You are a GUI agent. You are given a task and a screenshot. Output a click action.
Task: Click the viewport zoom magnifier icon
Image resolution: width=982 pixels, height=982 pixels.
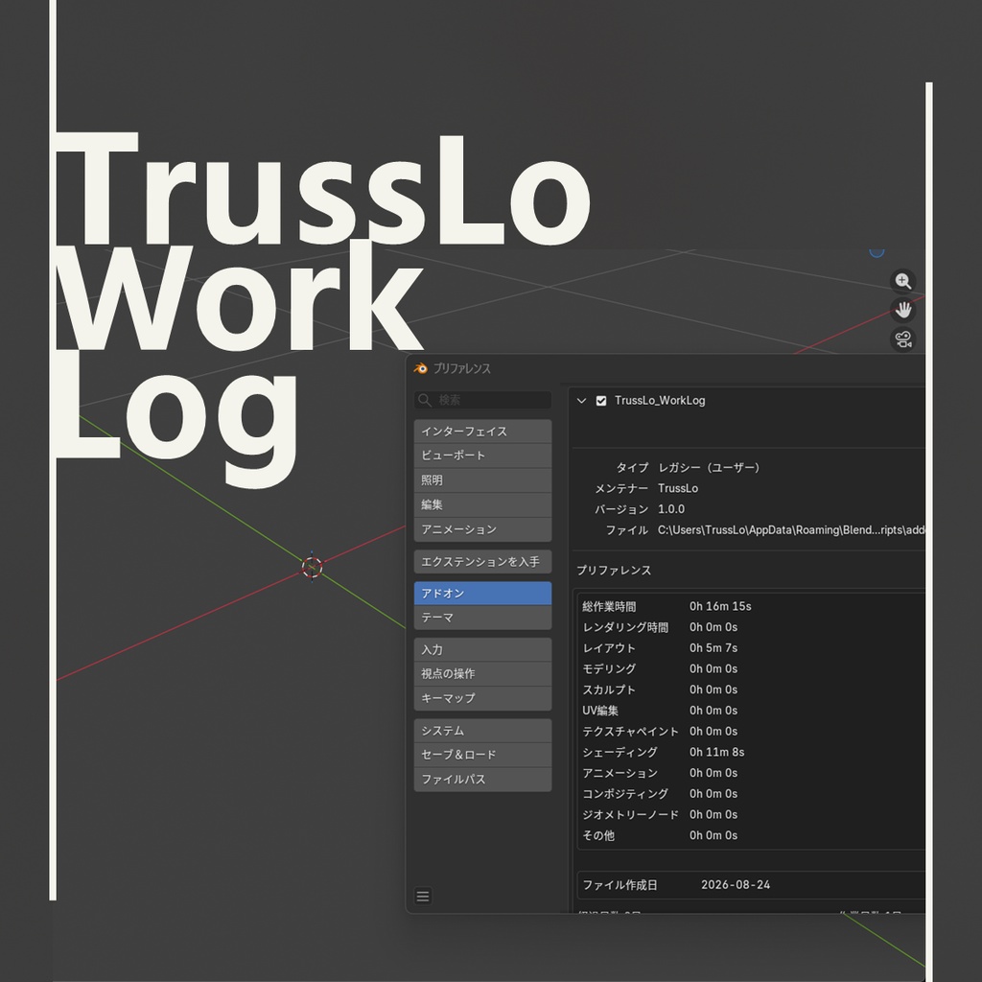click(x=902, y=281)
